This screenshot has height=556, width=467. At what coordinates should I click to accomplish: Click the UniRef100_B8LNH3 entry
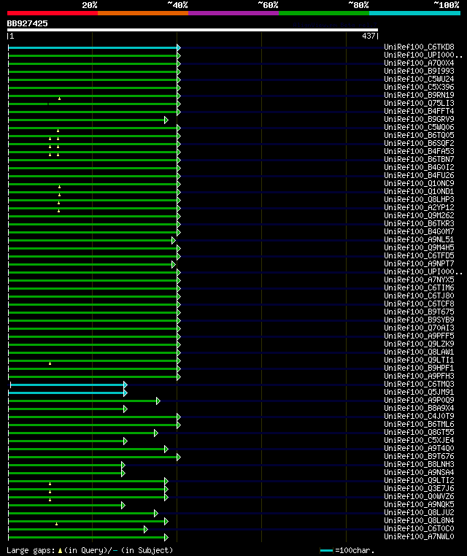click(x=419, y=465)
